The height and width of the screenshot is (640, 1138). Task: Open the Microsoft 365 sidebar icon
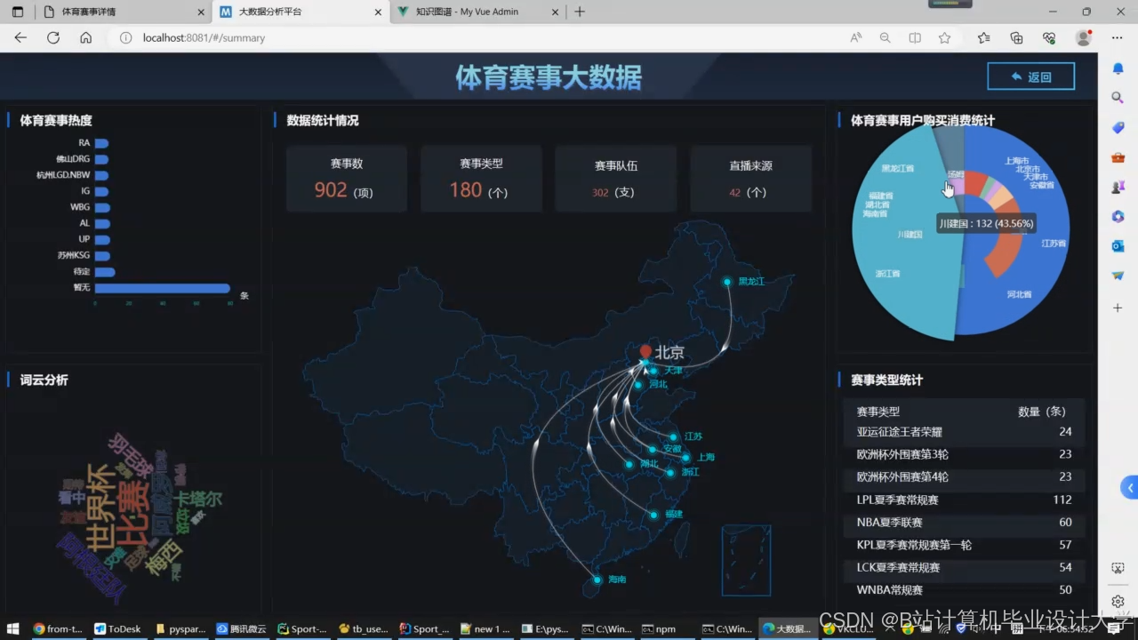[x=1118, y=217]
